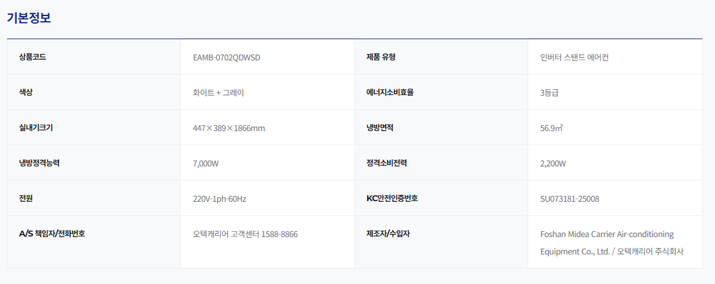The height and width of the screenshot is (284, 715).
Task: Click the 제품 유형 label
Action: 381,57
